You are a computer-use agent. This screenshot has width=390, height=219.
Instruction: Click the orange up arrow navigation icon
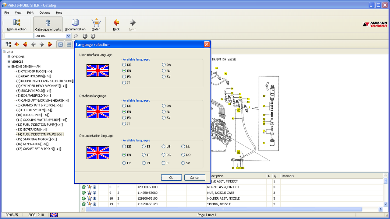[x=17, y=44]
